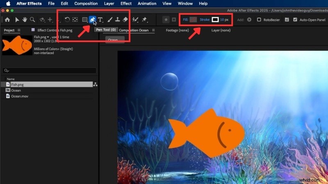
Task: Click the search magnifier in Project panel
Action: pos(7,71)
